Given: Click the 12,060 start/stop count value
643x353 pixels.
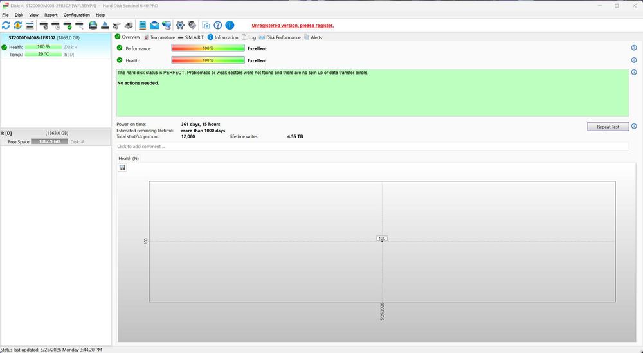Looking at the screenshot, I should click(x=188, y=136).
